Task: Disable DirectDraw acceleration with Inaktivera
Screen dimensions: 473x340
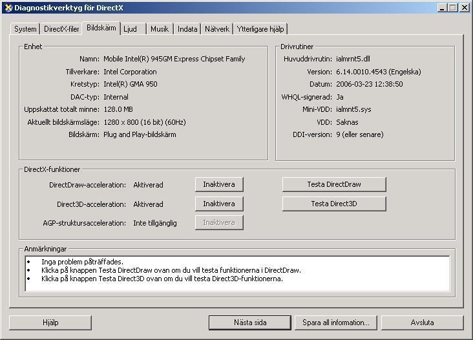Action: 219,184
